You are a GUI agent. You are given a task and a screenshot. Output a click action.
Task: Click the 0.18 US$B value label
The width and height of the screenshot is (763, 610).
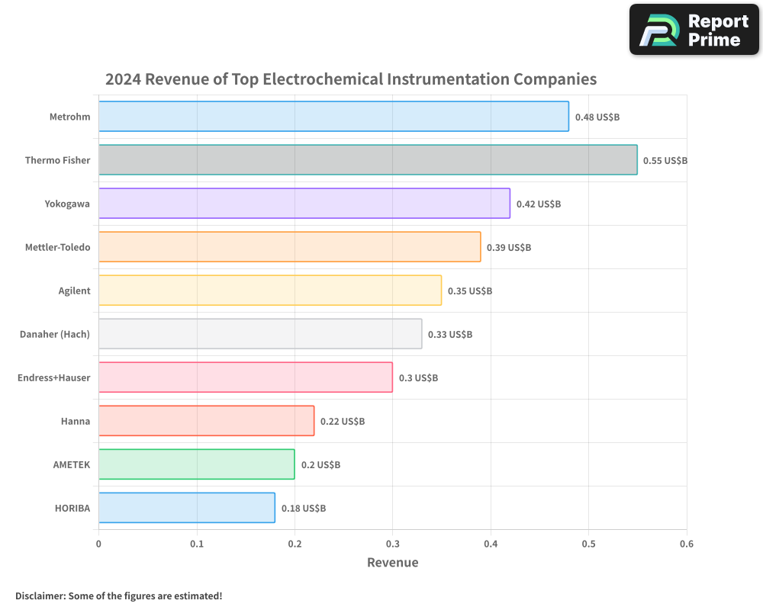[x=304, y=508]
